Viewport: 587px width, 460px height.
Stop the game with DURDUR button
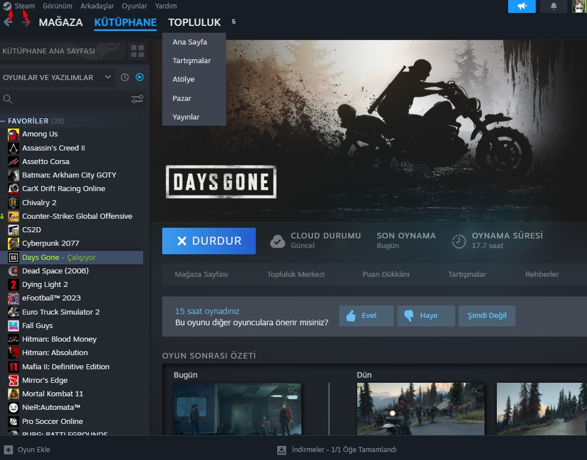pos(209,241)
